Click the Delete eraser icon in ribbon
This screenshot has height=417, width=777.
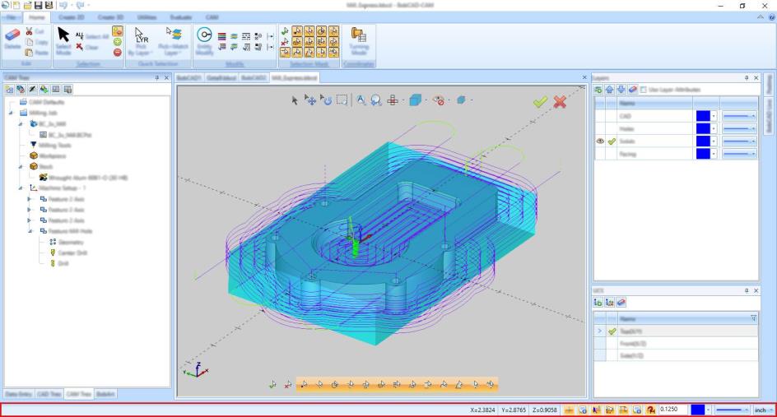tap(13, 33)
